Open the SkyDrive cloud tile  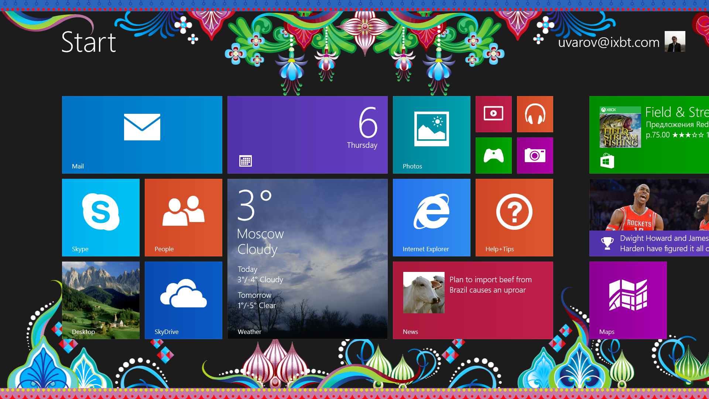(x=184, y=300)
